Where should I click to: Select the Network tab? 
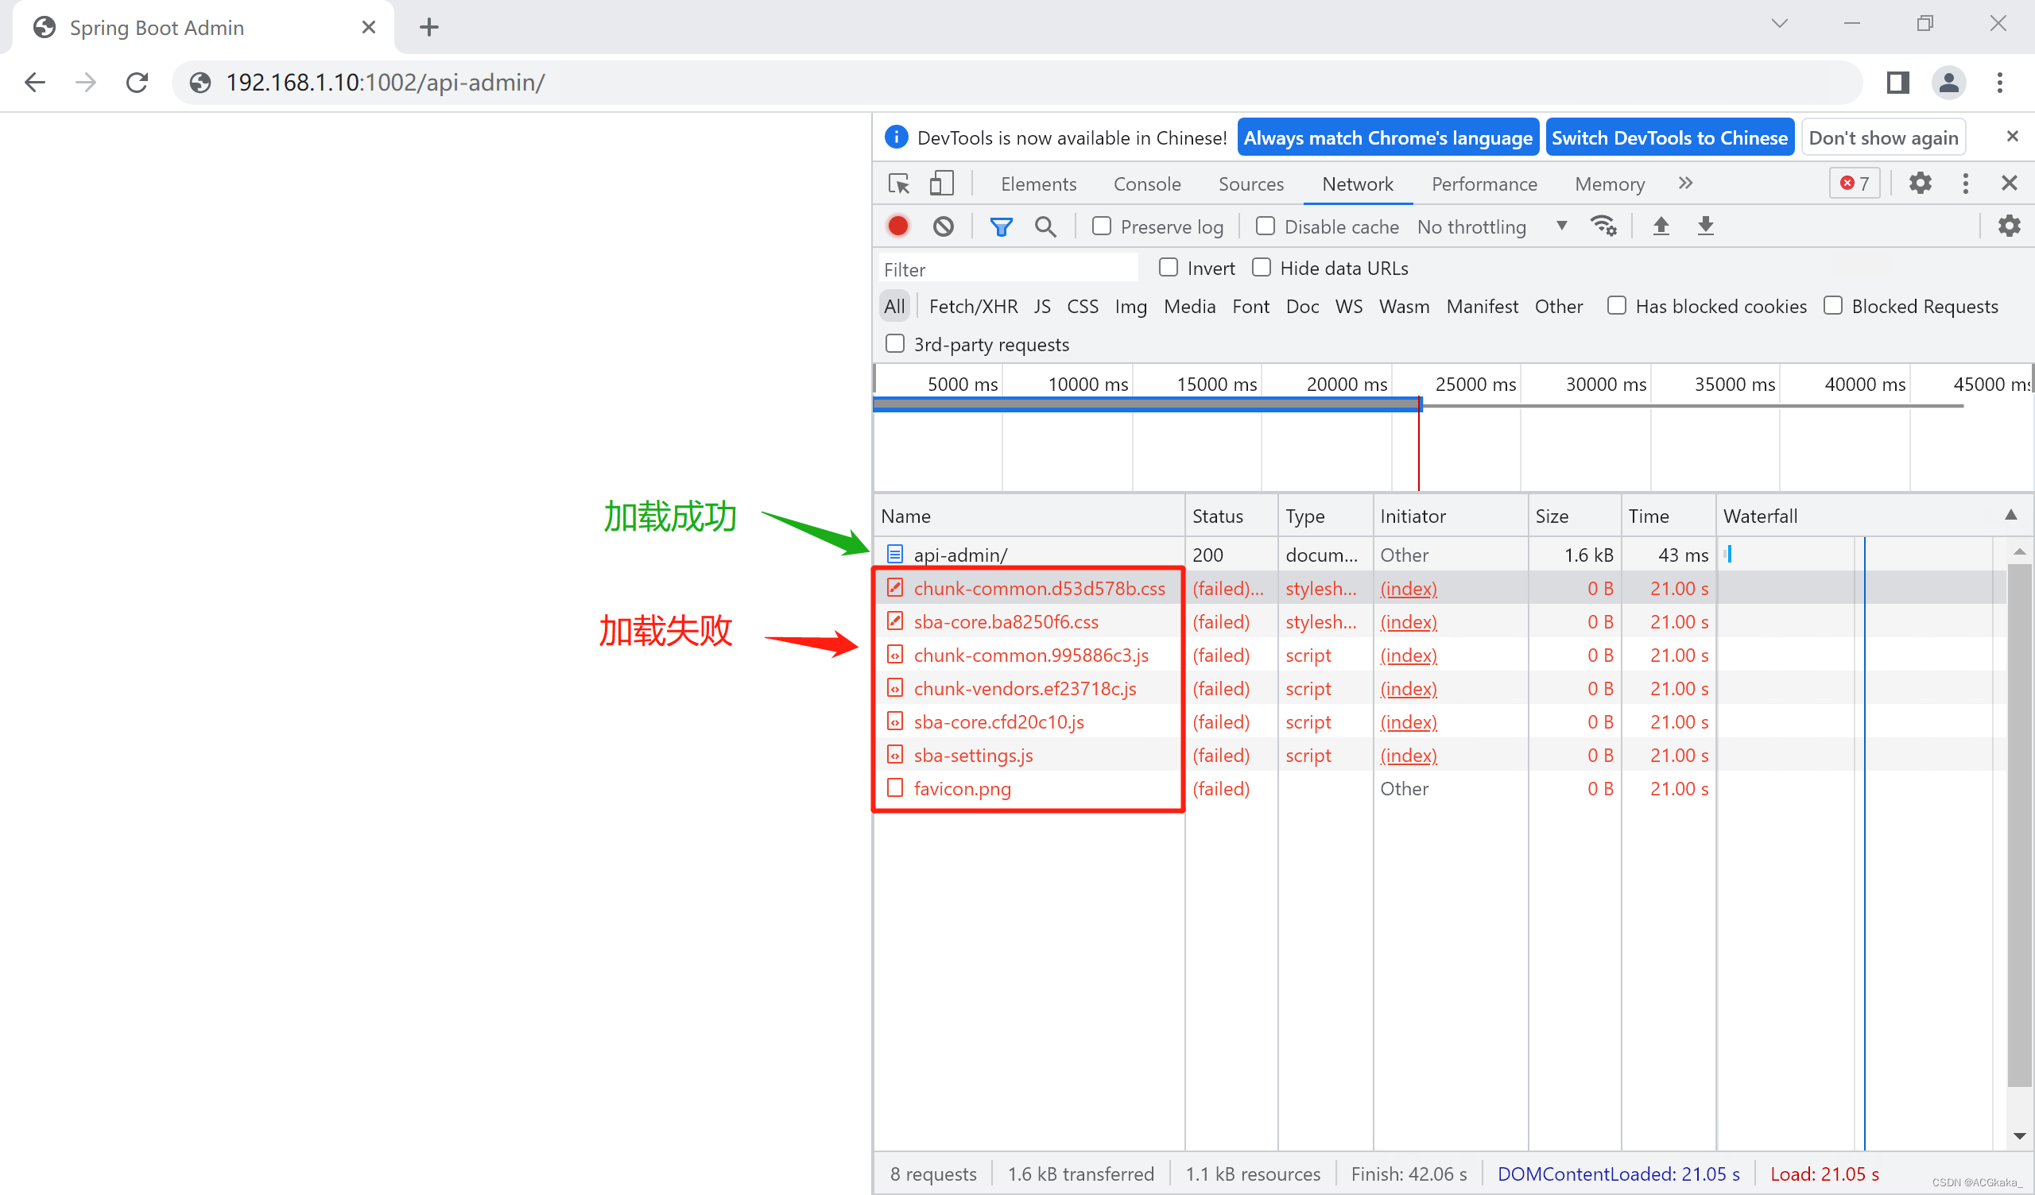point(1358,184)
